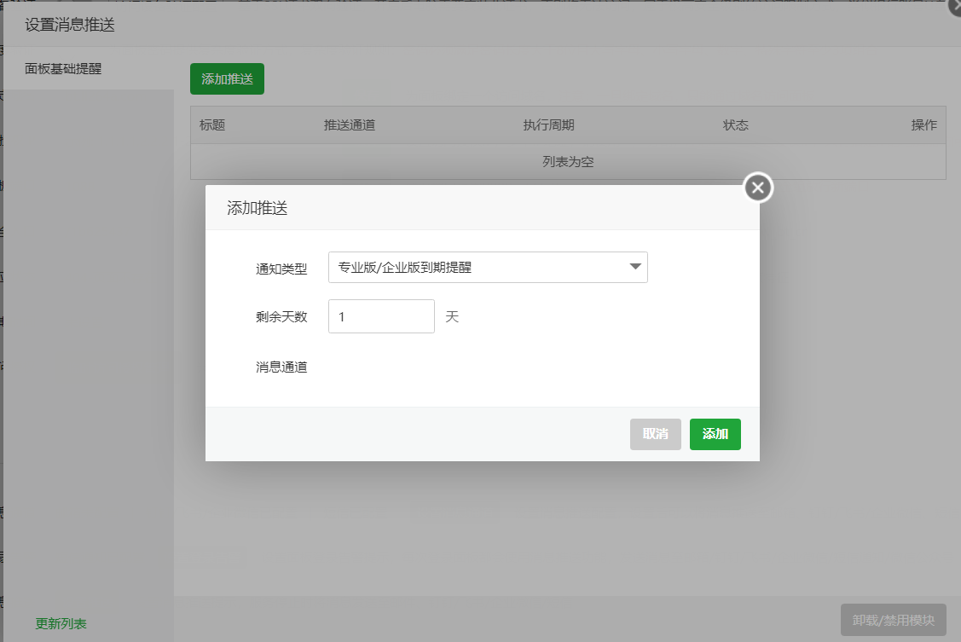Click the green 添加 button in the dialog
This screenshot has width=961, height=642.
click(715, 434)
